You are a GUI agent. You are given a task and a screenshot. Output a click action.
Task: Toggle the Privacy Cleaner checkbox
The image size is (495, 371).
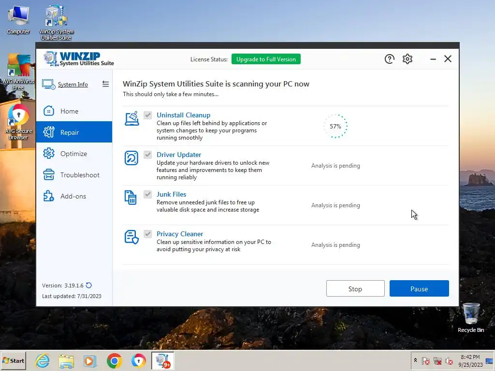point(148,234)
